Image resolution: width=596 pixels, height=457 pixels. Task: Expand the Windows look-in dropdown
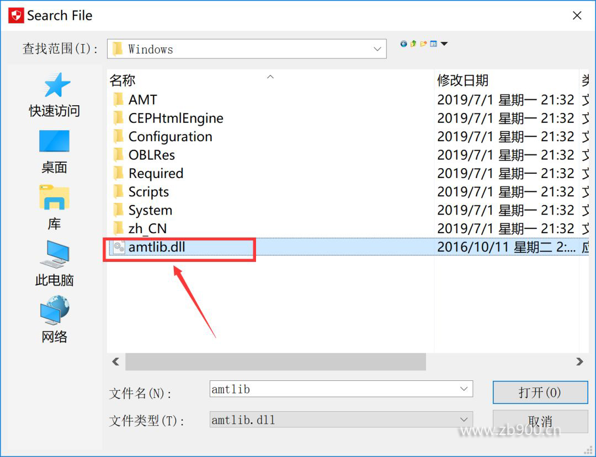pos(377,49)
